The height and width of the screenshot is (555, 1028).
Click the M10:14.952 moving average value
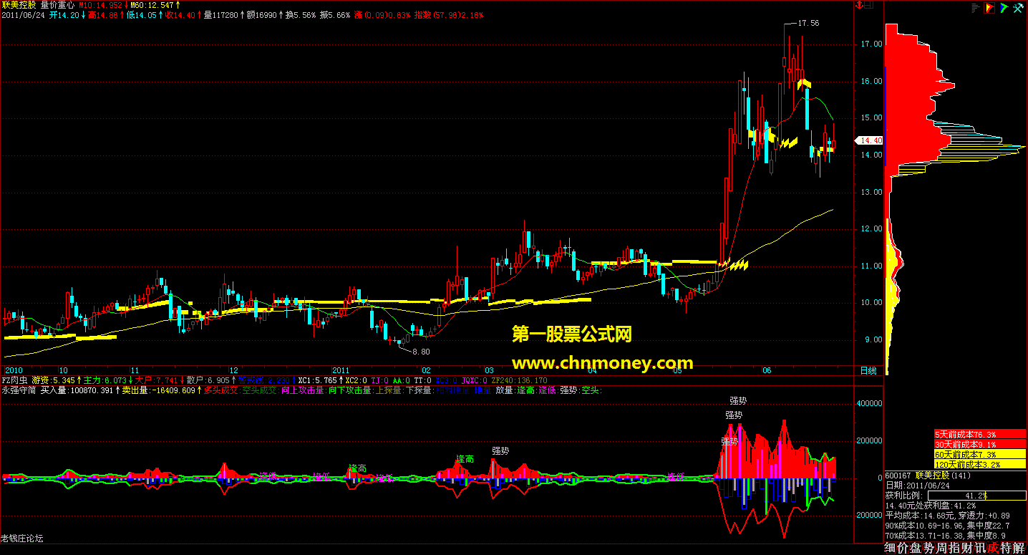click(x=101, y=4)
